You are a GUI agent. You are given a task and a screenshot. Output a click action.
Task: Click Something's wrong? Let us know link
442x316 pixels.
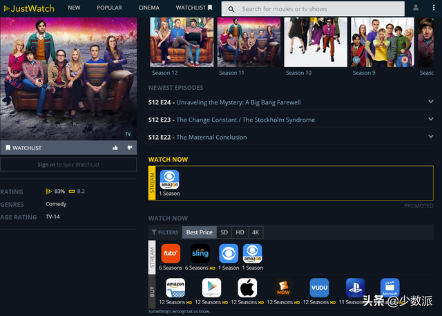179,311
